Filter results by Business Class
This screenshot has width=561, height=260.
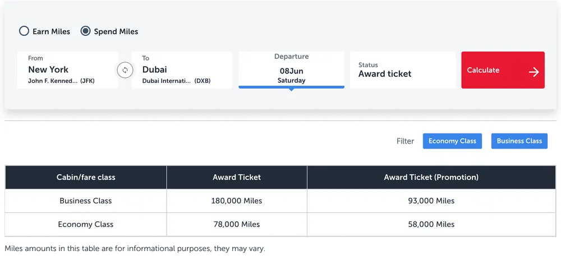click(x=519, y=141)
